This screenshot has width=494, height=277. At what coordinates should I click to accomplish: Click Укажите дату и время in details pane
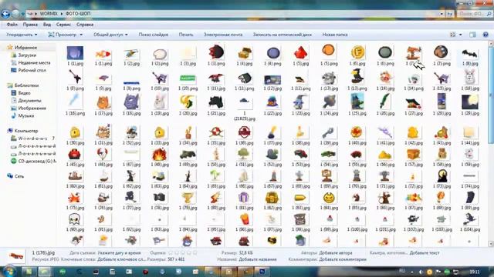point(119,253)
